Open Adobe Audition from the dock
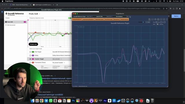185x104 pixels. pos(105,101)
